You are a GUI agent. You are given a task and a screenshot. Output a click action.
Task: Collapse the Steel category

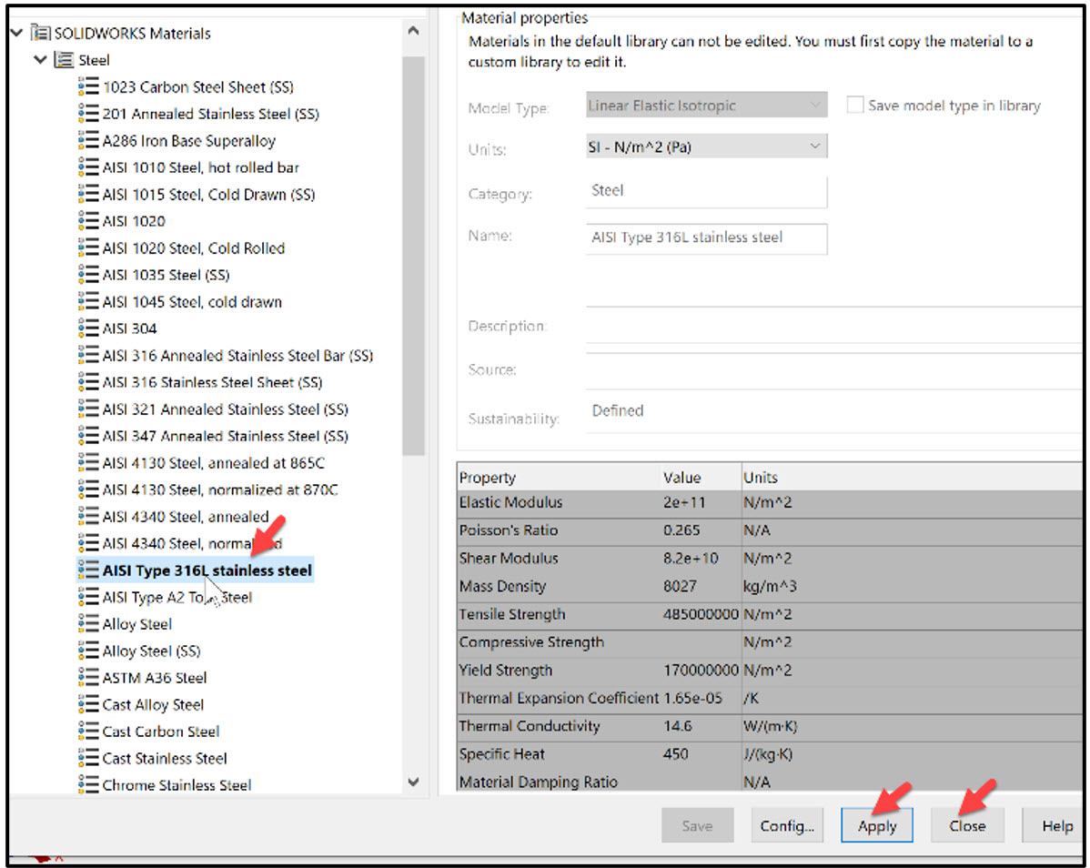tap(40, 60)
